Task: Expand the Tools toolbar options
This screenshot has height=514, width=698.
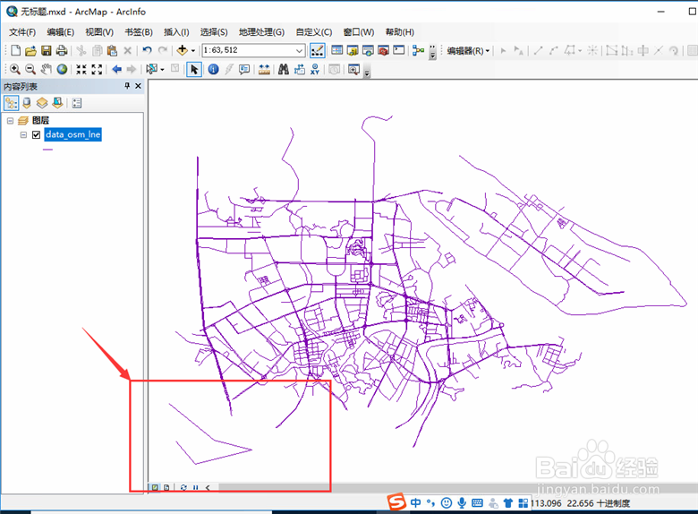Action: pos(367,72)
